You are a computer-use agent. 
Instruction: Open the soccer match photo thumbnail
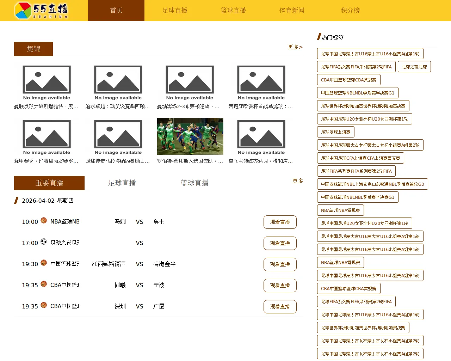tap(190, 136)
